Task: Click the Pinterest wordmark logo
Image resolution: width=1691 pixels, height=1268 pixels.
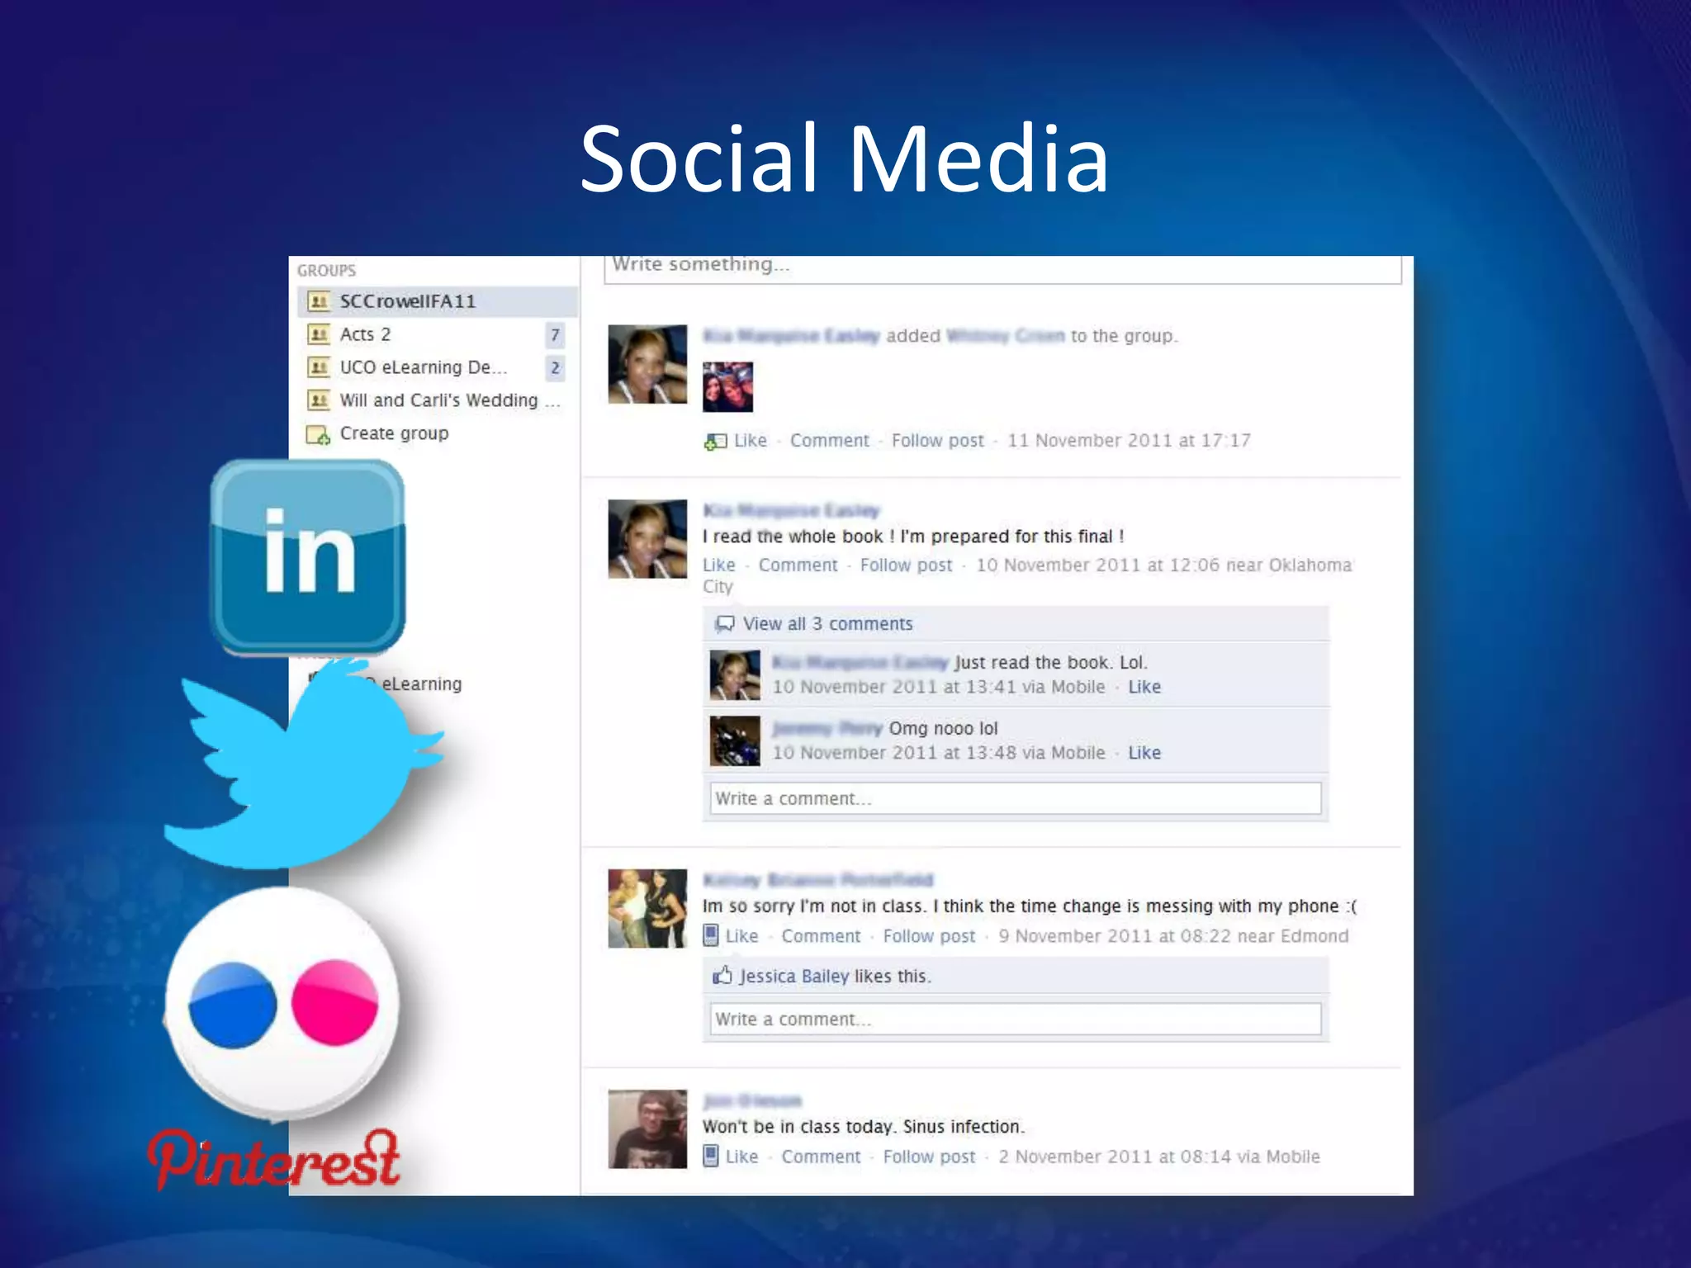Action: pyautogui.click(x=274, y=1159)
